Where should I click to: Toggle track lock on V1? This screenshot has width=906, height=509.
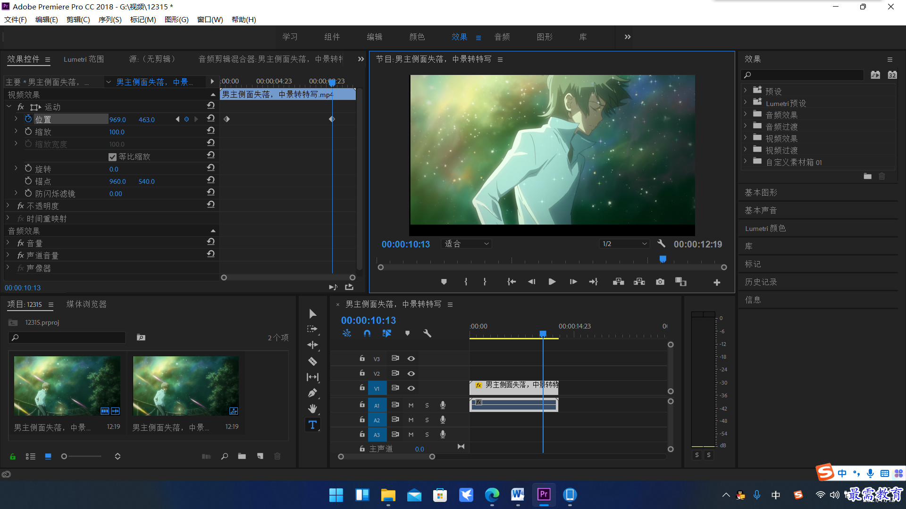point(362,387)
